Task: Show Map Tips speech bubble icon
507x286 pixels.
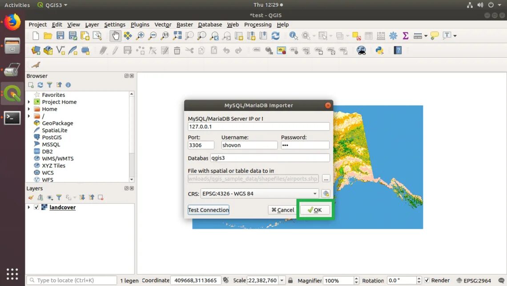Action: point(435,36)
